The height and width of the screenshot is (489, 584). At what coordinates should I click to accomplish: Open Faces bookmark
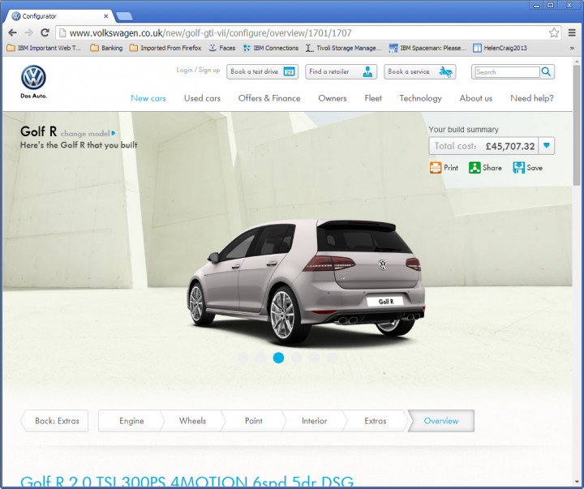coord(222,48)
